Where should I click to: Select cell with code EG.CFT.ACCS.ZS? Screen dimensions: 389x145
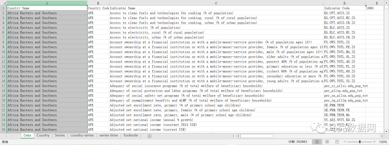[x=344, y=13]
